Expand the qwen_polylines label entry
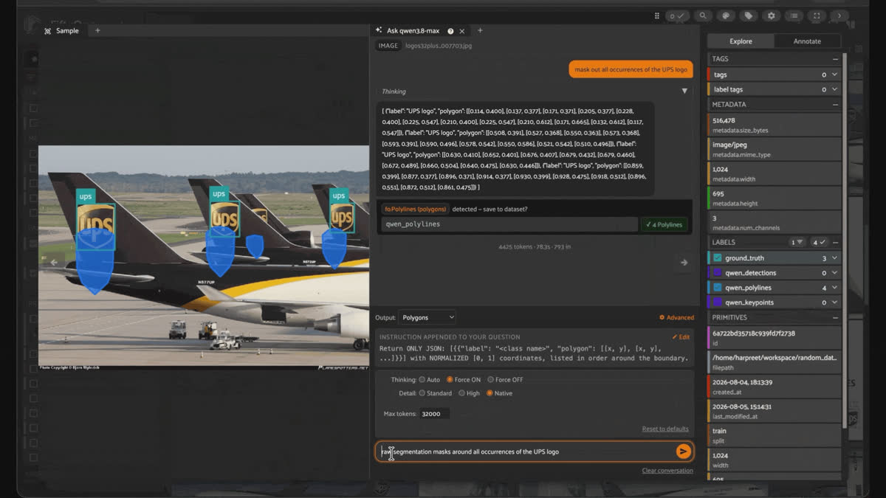The height and width of the screenshot is (498, 886). coord(835,288)
